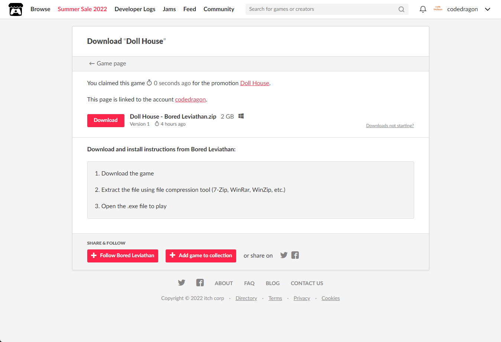Click the search magnifier icon
This screenshot has width=501, height=342.
click(401, 9)
